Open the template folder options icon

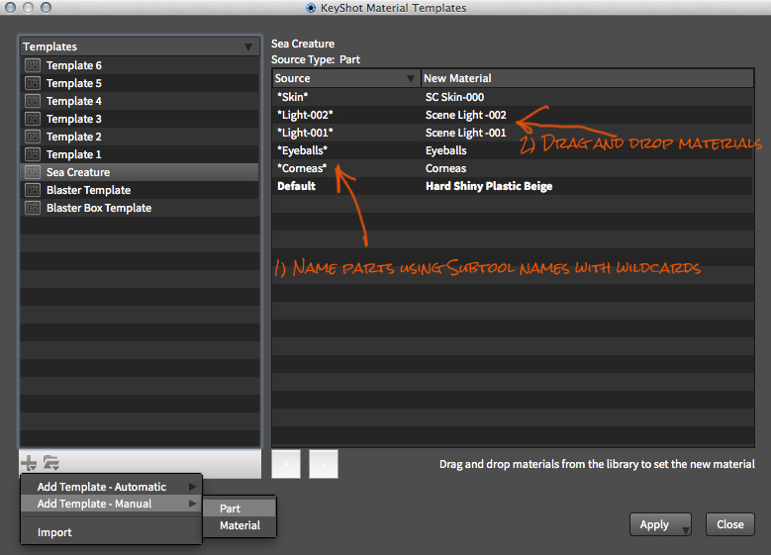click(x=51, y=463)
